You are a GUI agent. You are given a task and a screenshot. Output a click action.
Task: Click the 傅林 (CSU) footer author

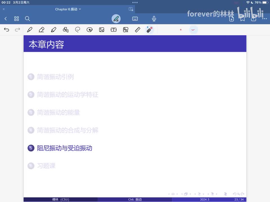(x=61, y=199)
